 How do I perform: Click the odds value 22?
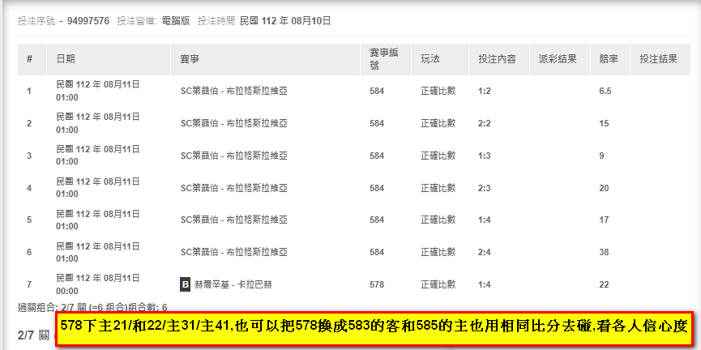coord(604,284)
